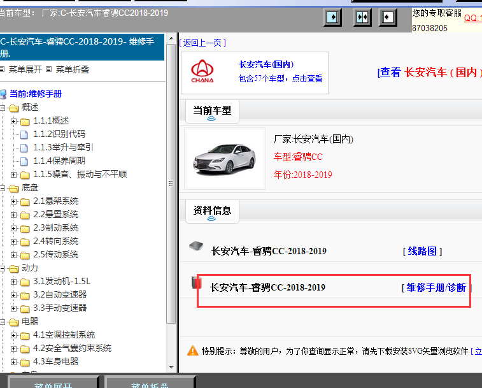Click the bottom 菜单折叠 button
This screenshot has height=388, width=482.
pos(150,382)
